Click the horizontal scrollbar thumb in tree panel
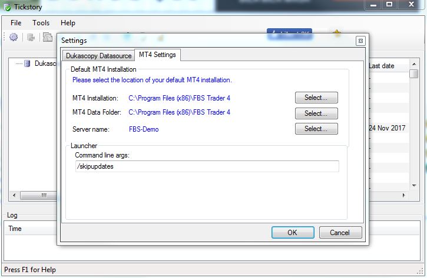Viewport: 427px width, 278px height. [x=38, y=195]
